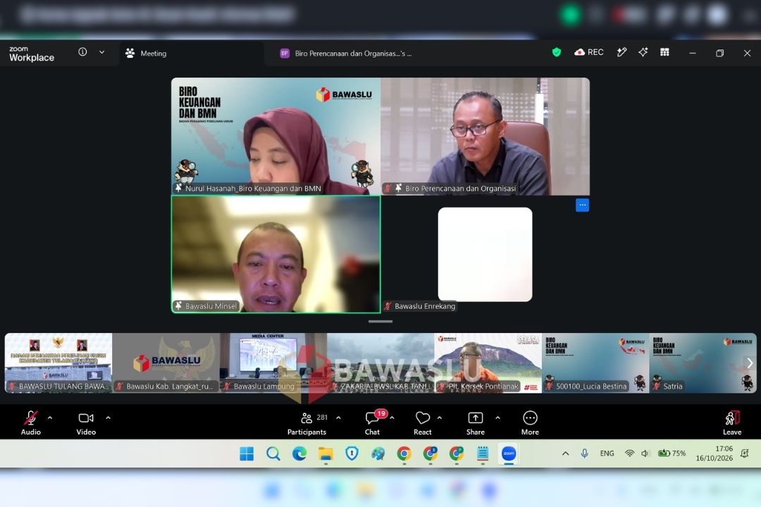Open the battery status showing 75%
Image resolution: width=761 pixels, height=507 pixels.
click(672, 453)
